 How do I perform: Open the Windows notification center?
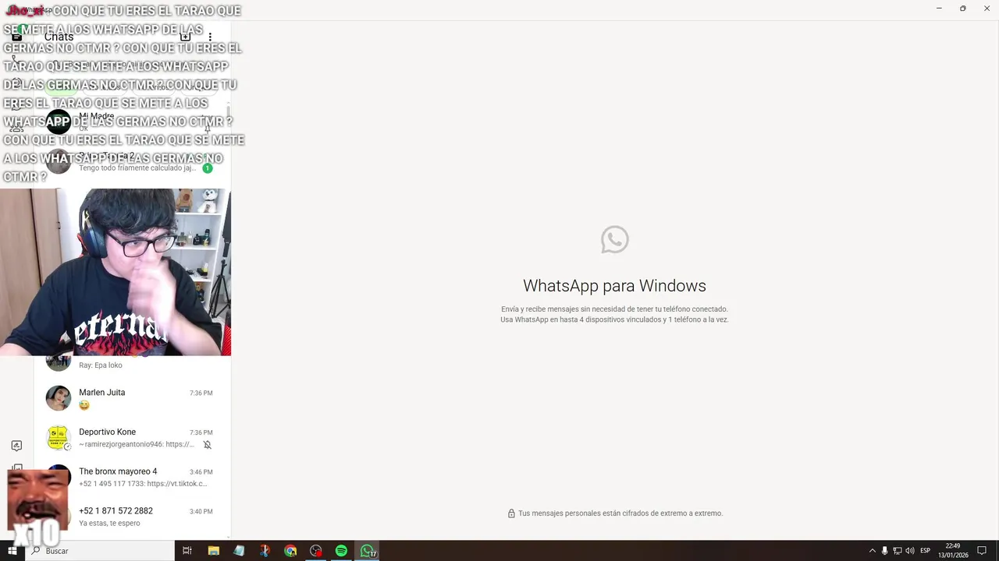(x=983, y=551)
